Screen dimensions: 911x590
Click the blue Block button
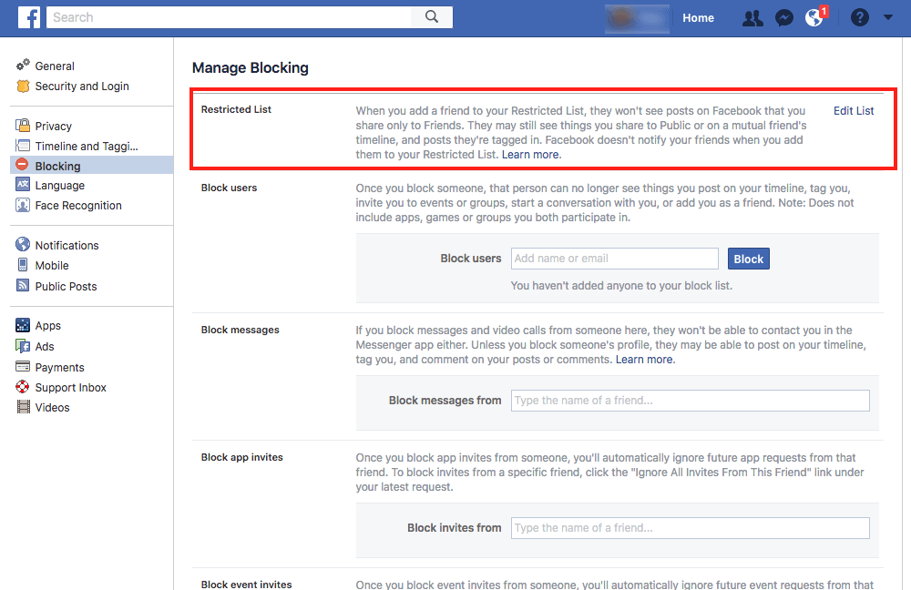(x=748, y=259)
